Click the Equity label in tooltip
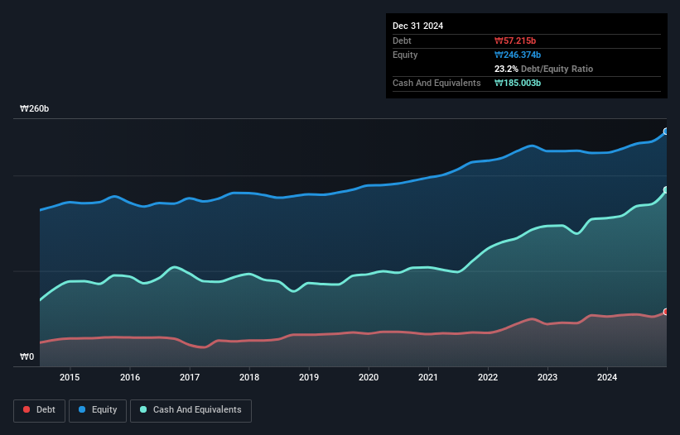 (405, 55)
